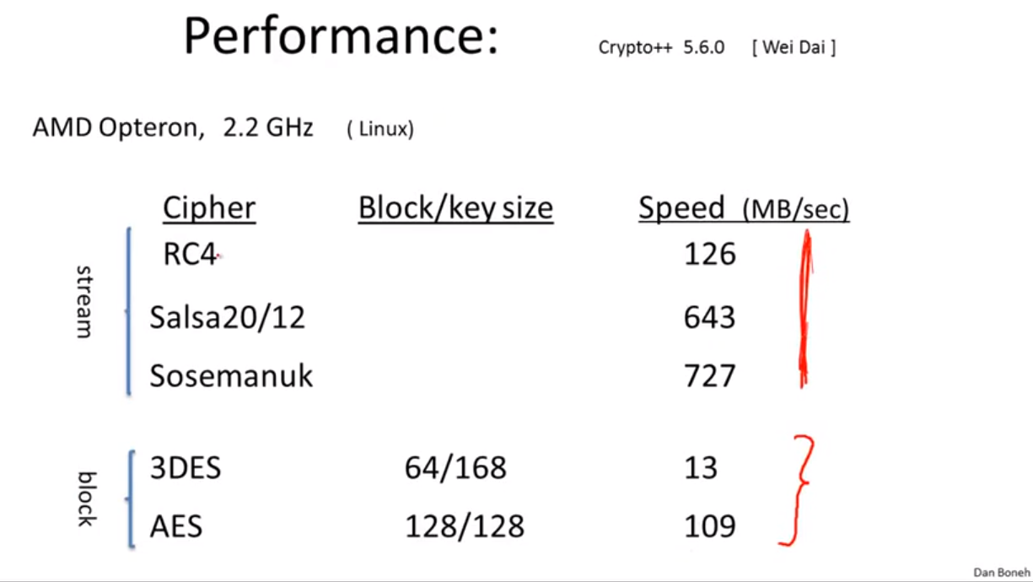The image size is (1033, 582).
Task: Click the 3DES cipher entry
Action: [186, 467]
